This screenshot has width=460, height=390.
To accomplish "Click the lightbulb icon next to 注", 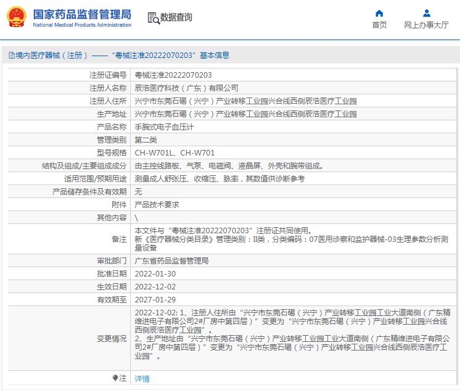I will (115, 378).
